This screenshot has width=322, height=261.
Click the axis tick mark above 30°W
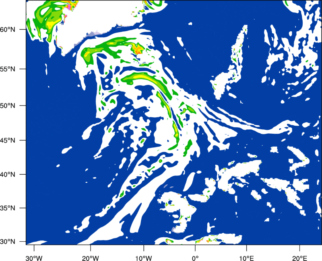tap(34, 248)
